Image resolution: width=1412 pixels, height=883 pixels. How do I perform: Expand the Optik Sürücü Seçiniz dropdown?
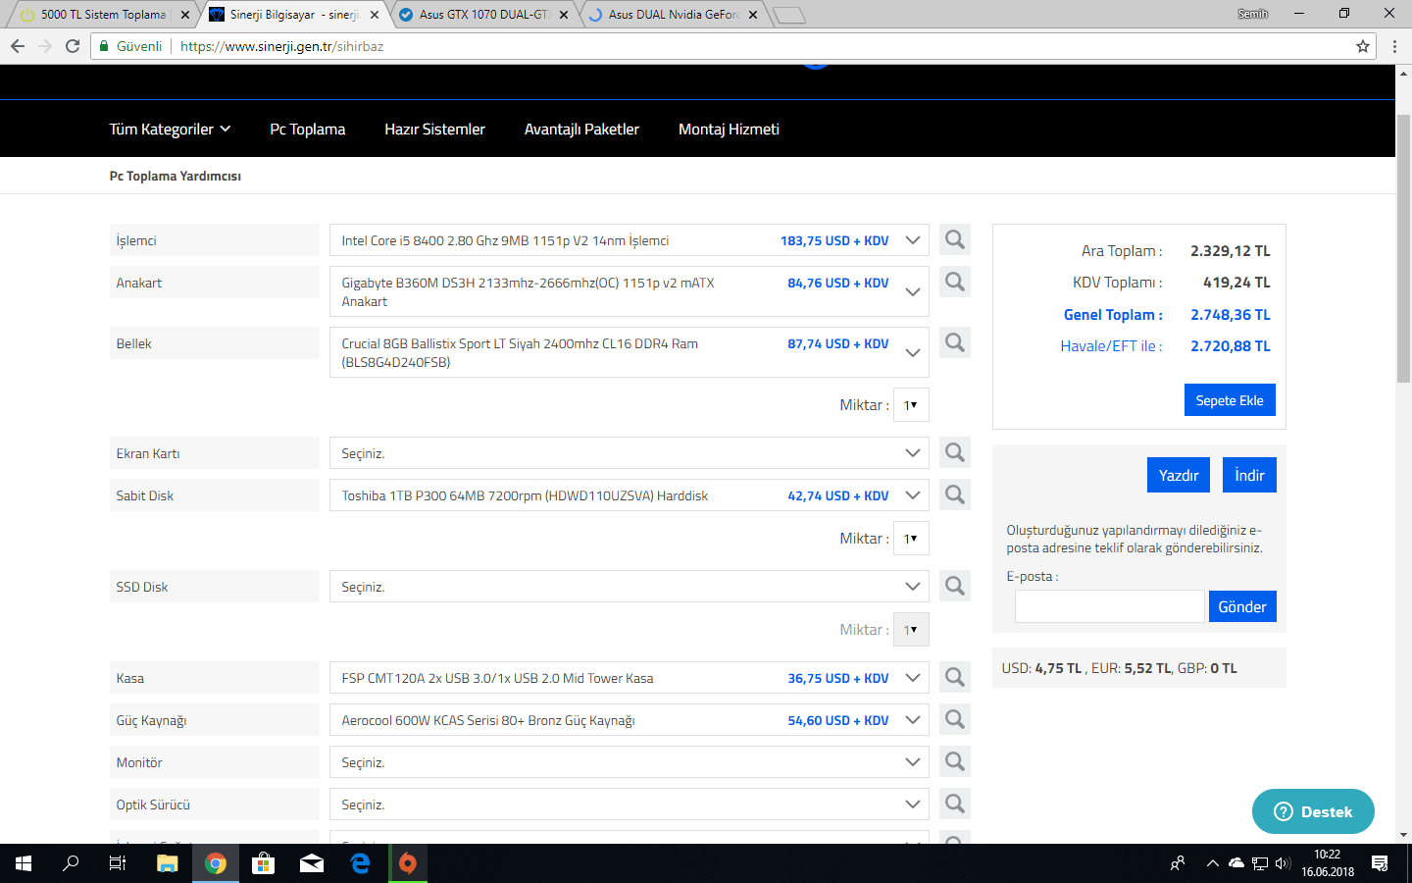(x=630, y=805)
